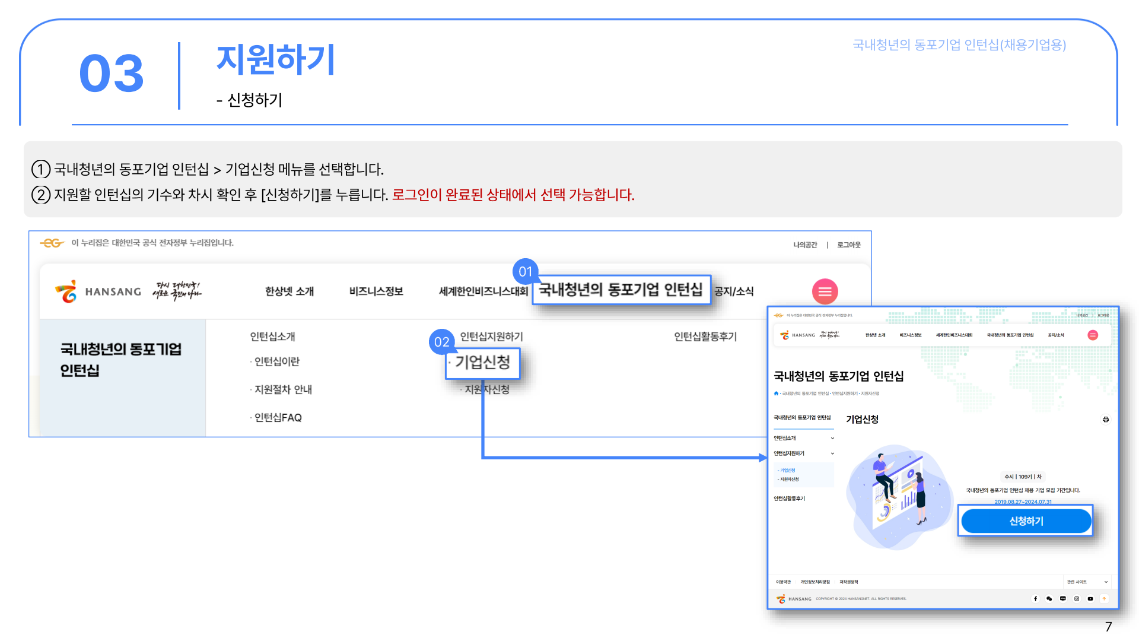Click the 나의공간 link at top
This screenshot has height=641, width=1139.
click(805, 245)
